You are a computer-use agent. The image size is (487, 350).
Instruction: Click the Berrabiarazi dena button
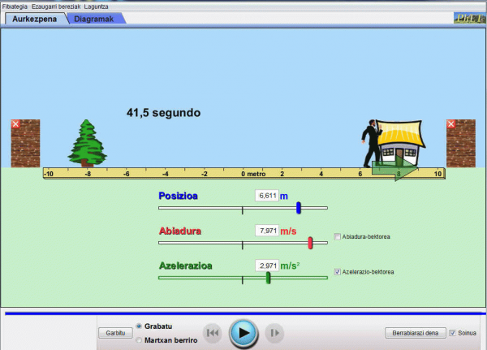pos(414,332)
